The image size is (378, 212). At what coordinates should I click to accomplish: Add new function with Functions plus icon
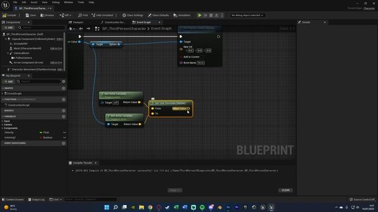(64, 100)
